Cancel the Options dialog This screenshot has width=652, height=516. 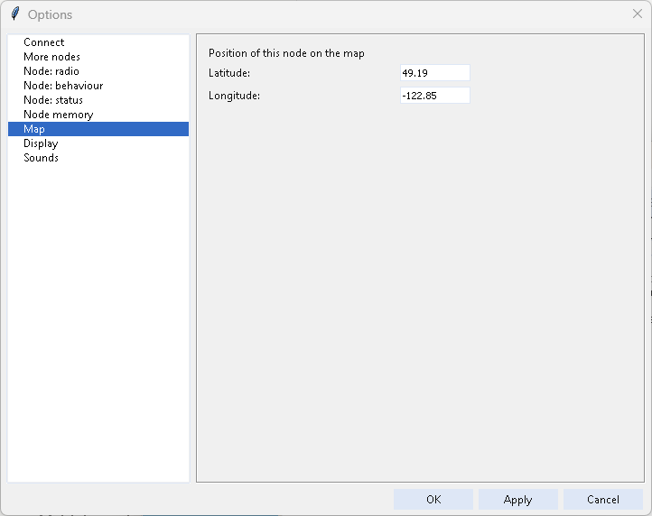tap(603, 499)
